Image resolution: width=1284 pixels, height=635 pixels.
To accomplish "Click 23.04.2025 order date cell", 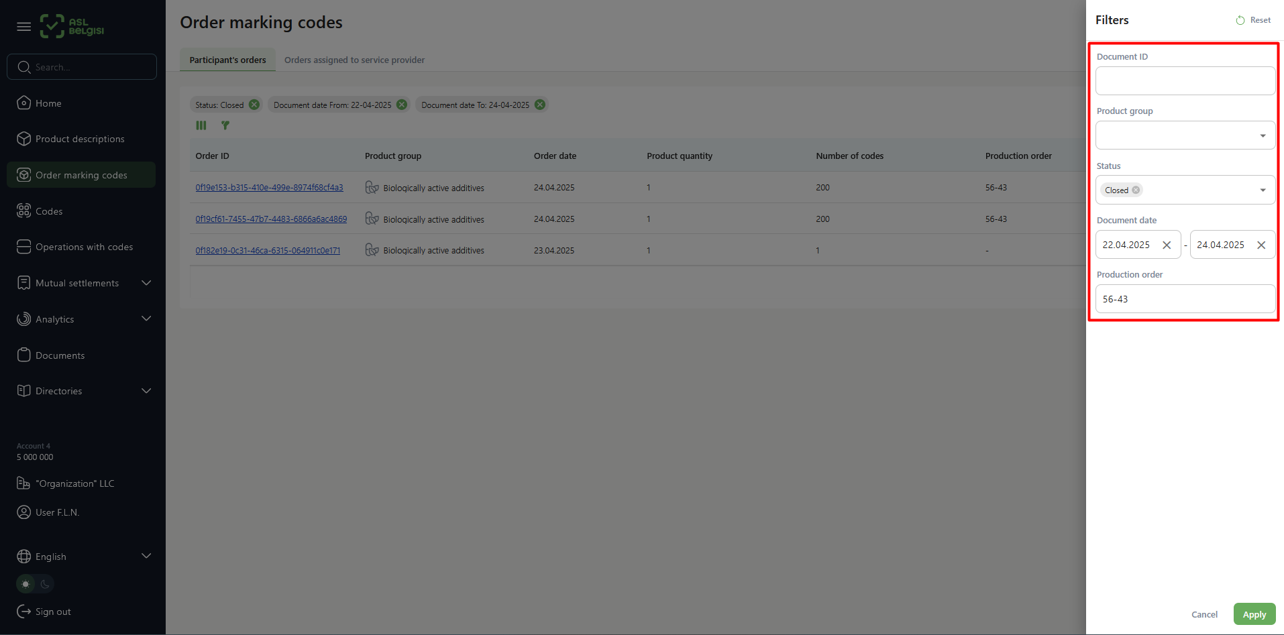I will 554,250.
